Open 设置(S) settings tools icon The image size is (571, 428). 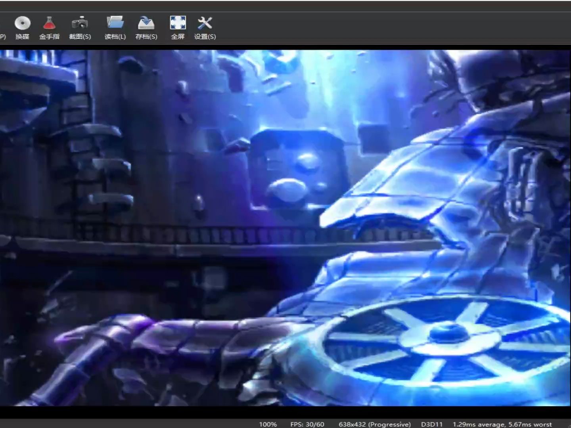coord(205,27)
